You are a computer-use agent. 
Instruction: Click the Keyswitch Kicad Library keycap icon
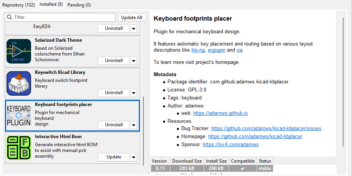coord(19,83)
